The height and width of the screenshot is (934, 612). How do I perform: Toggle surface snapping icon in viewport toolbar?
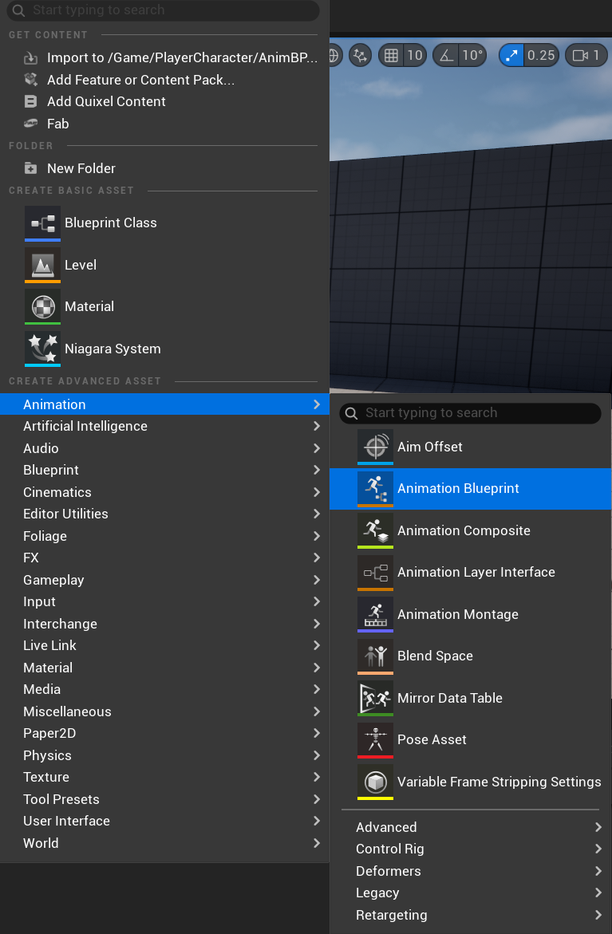click(360, 55)
